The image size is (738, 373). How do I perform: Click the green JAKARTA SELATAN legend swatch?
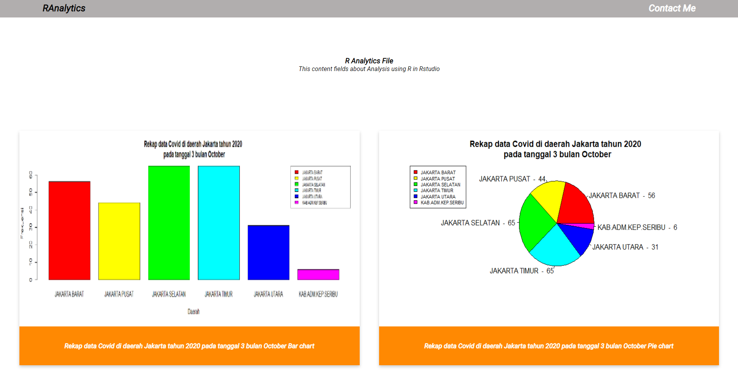pyautogui.click(x=416, y=184)
